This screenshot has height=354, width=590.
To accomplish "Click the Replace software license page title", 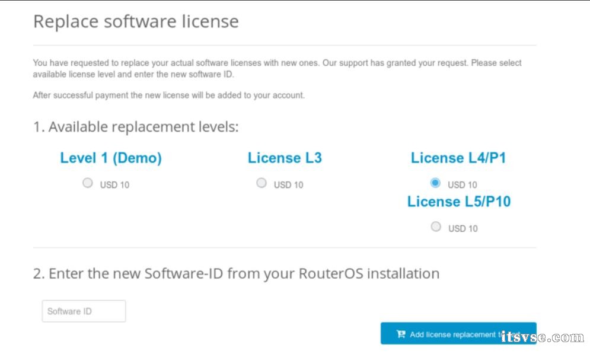I will [136, 22].
